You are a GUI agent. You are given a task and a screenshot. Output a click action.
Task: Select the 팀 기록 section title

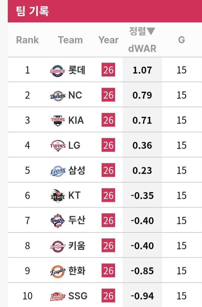33,11
